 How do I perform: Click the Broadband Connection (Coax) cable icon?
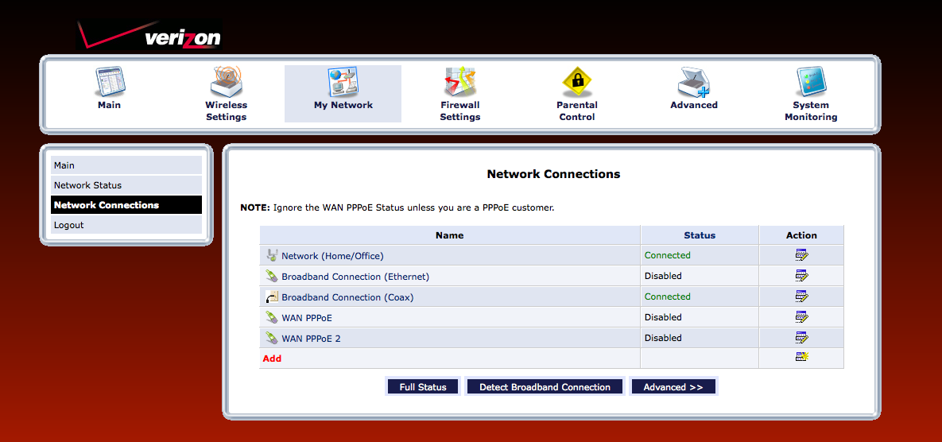click(x=272, y=297)
